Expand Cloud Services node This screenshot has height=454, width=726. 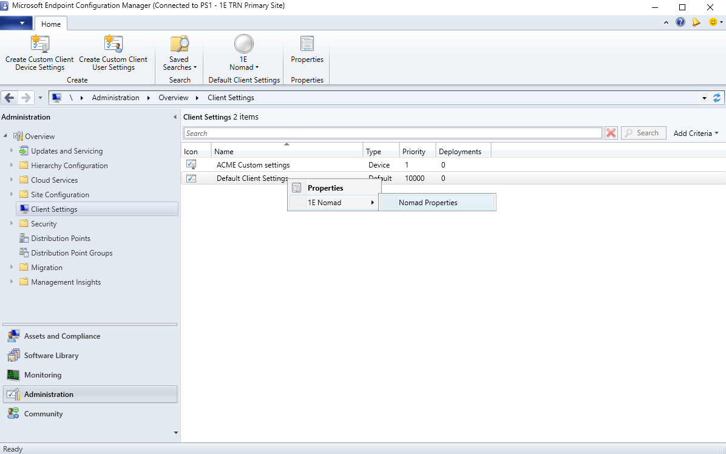point(12,180)
